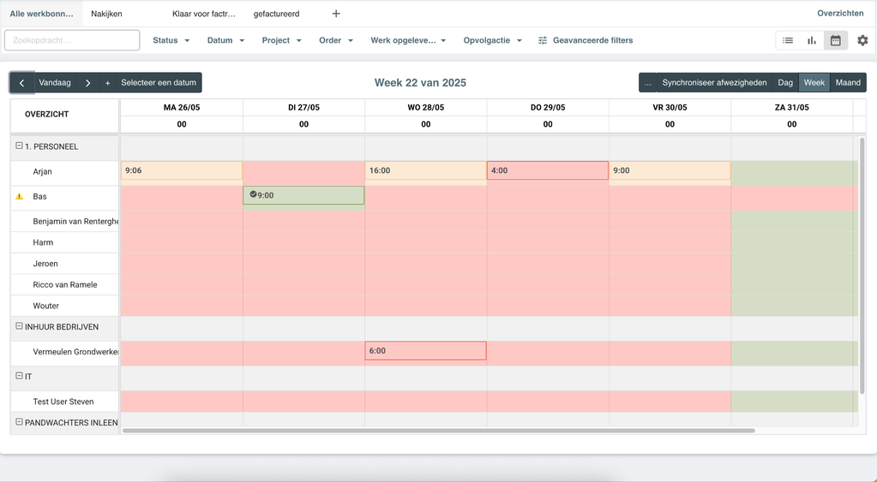Click the ZA 31/05 column header
877x482 pixels.
tap(791, 107)
